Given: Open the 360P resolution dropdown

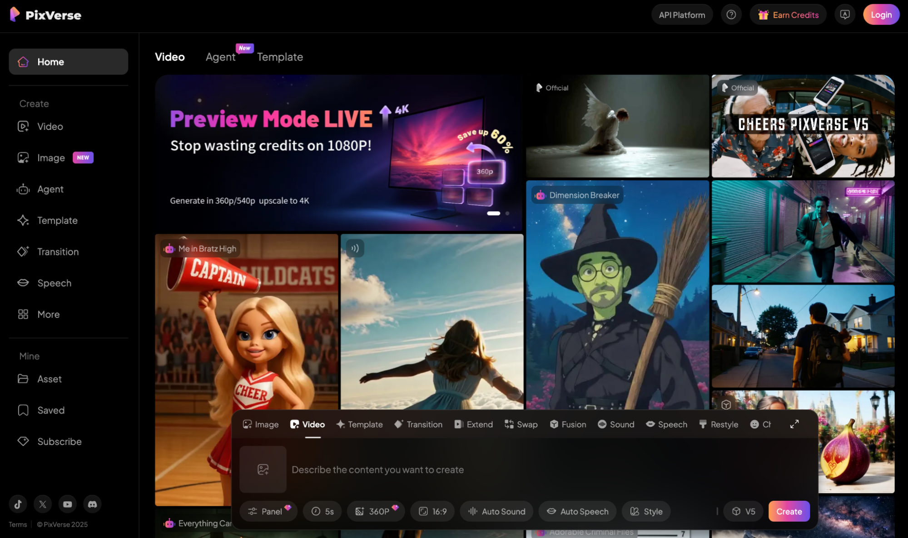Looking at the screenshot, I should click(376, 511).
